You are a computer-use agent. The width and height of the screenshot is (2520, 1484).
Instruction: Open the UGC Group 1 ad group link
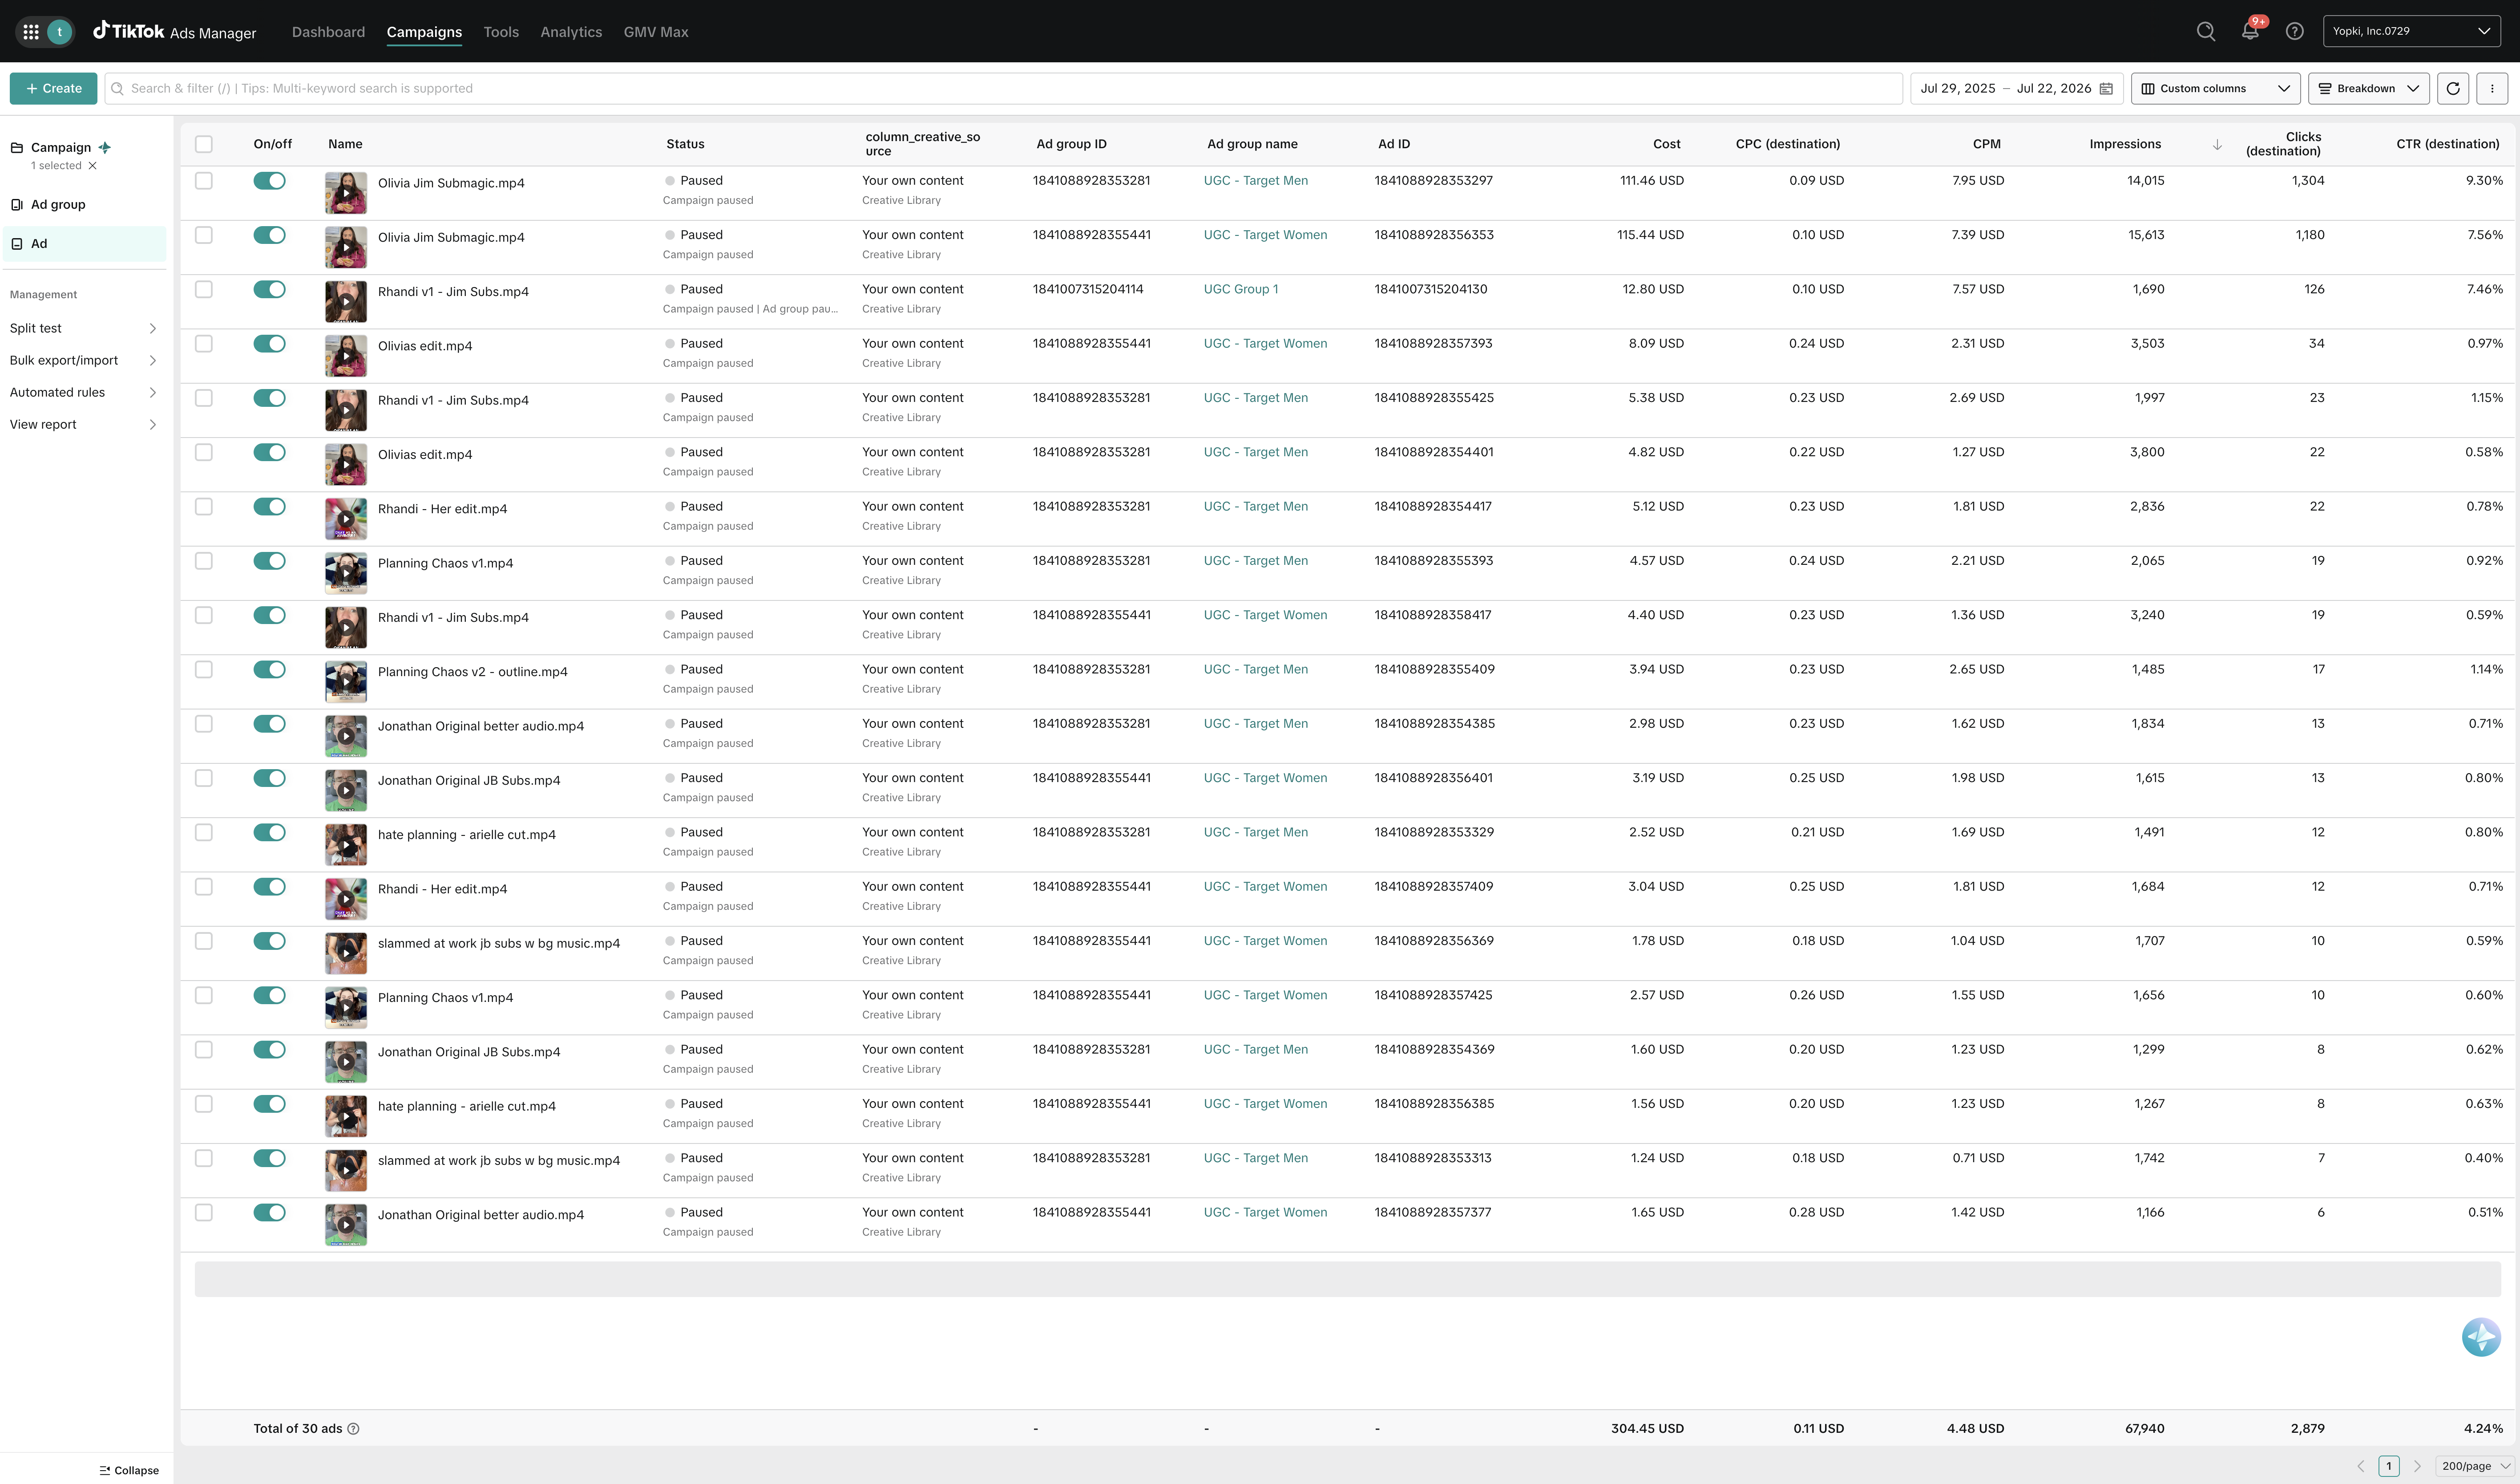(x=1240, y=289)
